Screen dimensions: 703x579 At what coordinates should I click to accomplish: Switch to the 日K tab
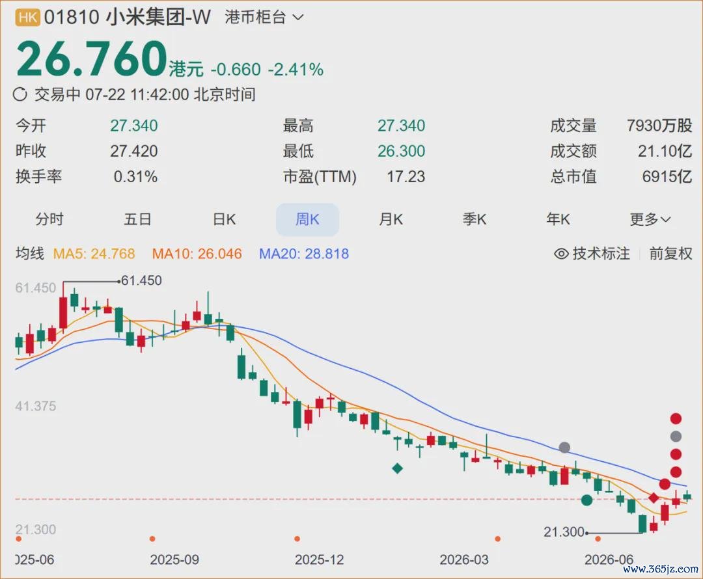[224, 219]
